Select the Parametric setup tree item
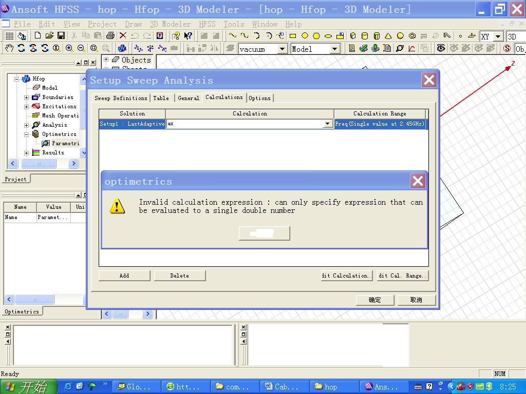Viewport: 526px width, 394px height. [x=61, y=144]
